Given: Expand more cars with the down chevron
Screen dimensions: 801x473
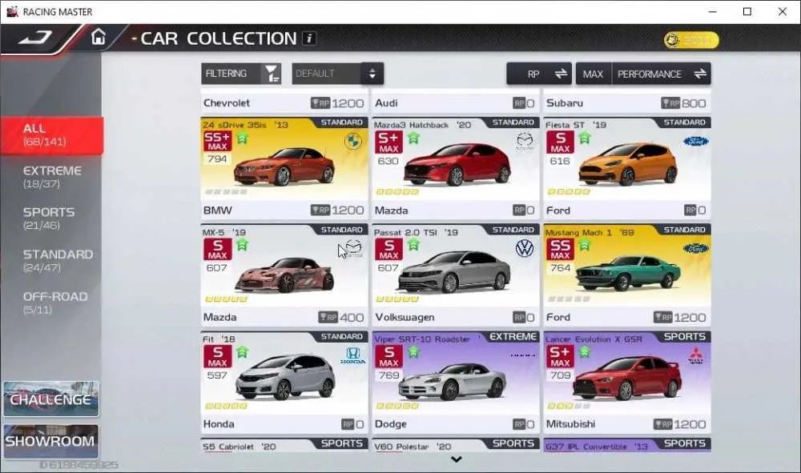Looking at the screenshot, I should pyautogui.click(x=457, y=459).
